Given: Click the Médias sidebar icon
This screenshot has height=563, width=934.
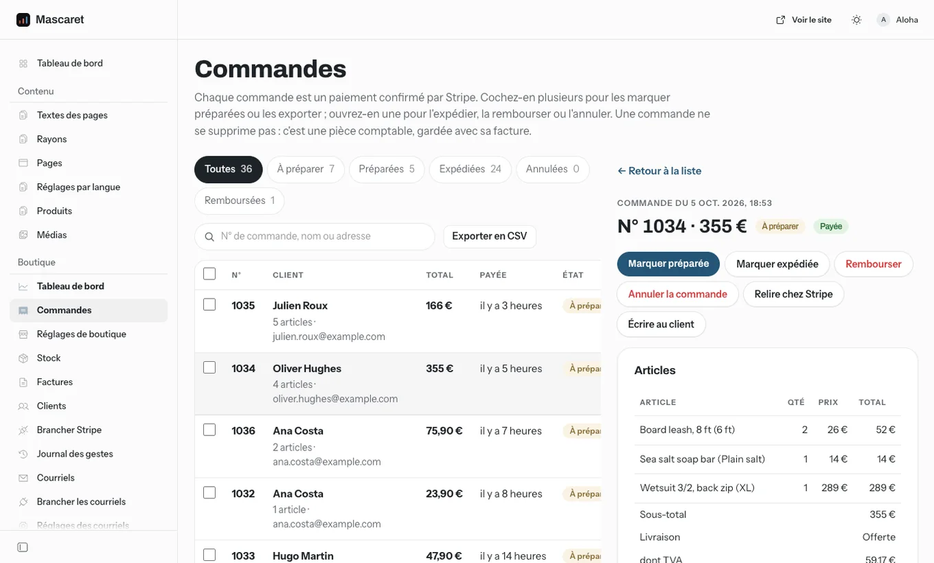Looking at the screenshot, I should point(23,235).
